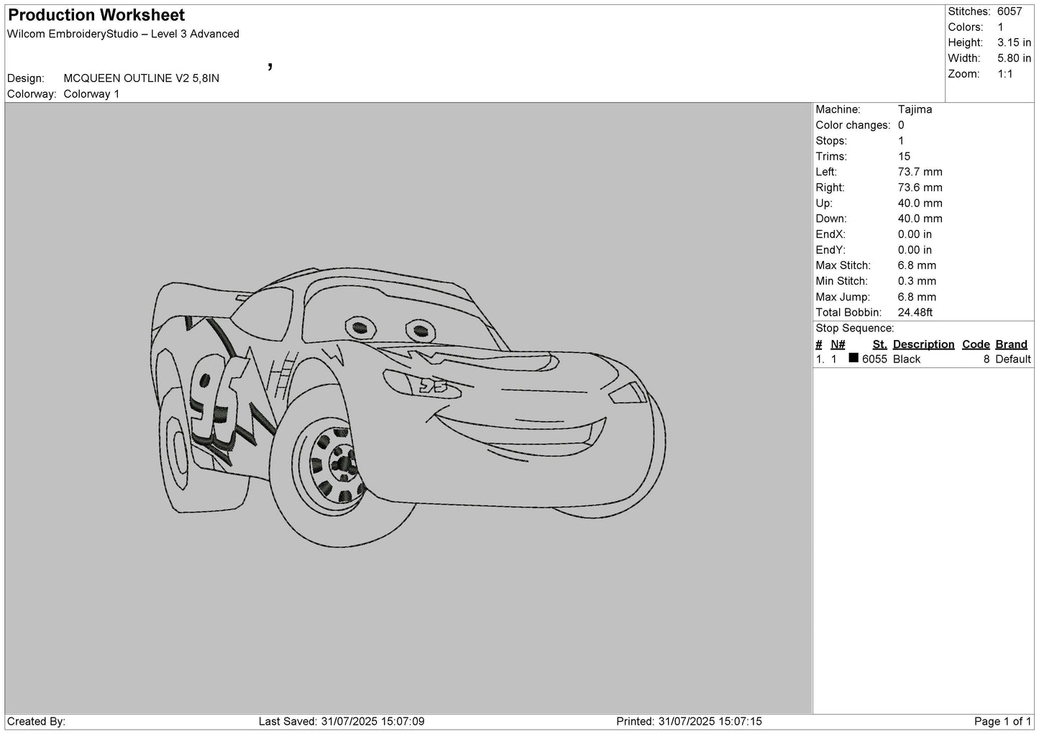Click the Description column header

[x=923, y=344]
